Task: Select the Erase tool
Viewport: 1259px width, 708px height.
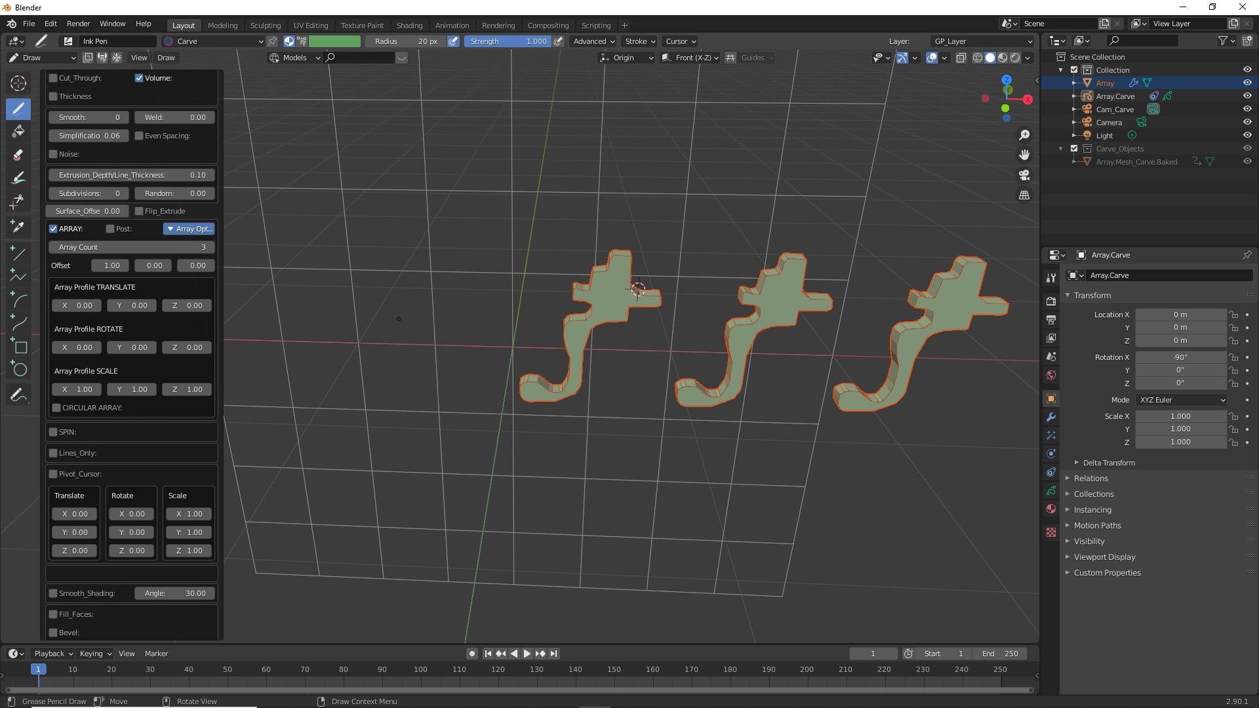Action: coord(18,155)
